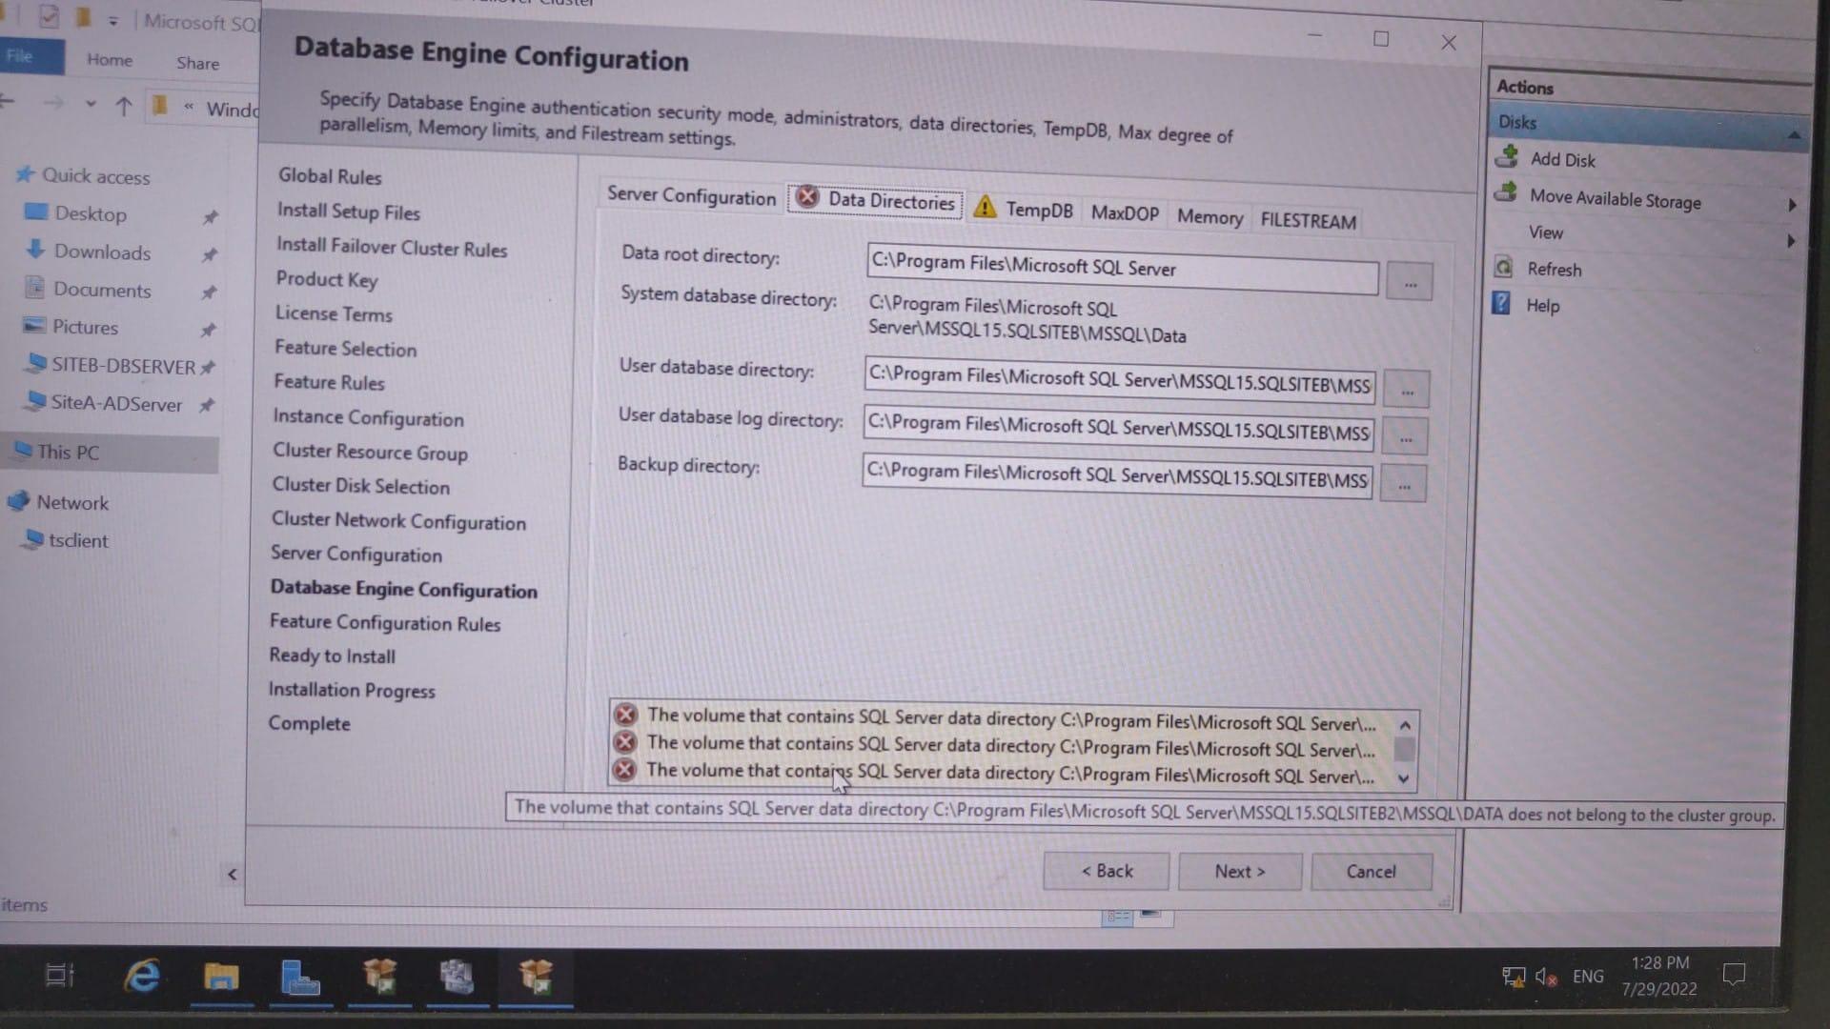Click Explorer scroll left arrow

[x=232, y=874]
